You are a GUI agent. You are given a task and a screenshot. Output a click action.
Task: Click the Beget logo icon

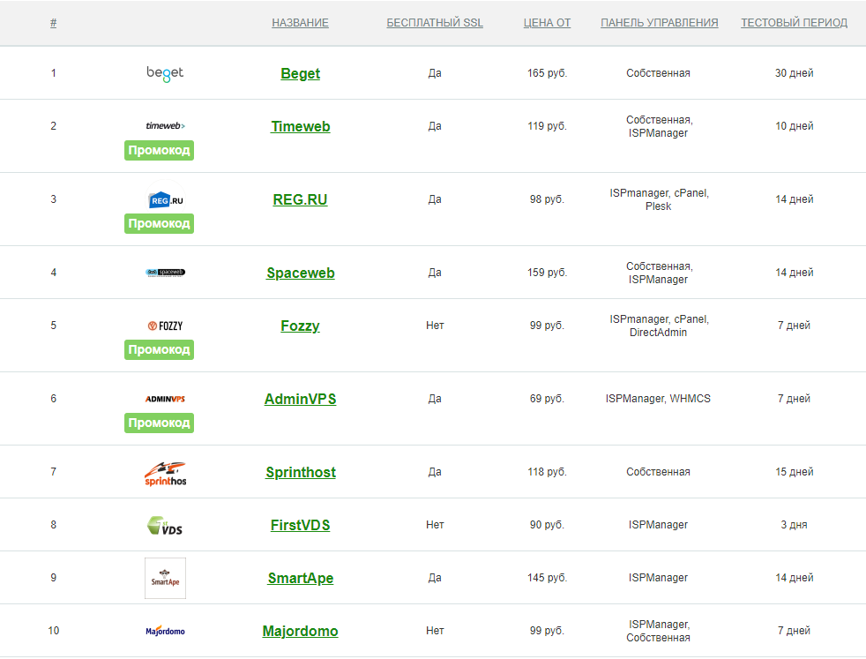tap(165, 73)
